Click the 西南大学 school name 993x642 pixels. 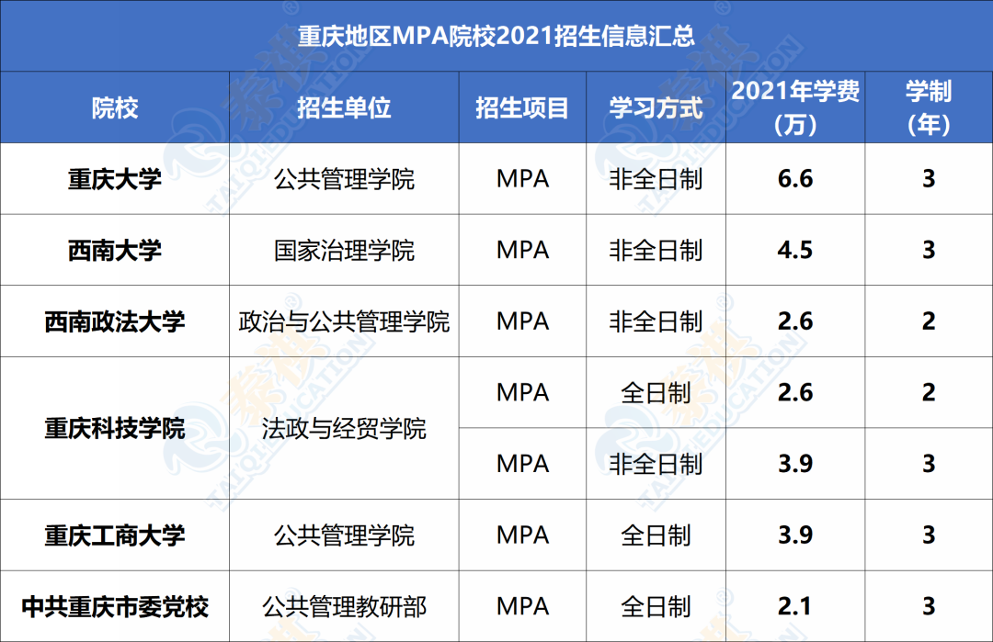tap(115, 250)
